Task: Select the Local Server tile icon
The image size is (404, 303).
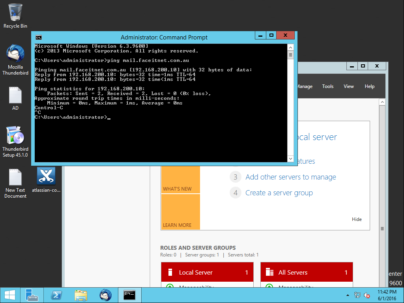Action: click(170, 272)
